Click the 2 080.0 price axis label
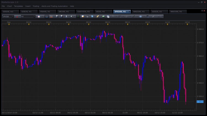Screen dimensions: 207x116 click(x=200, y=29)
